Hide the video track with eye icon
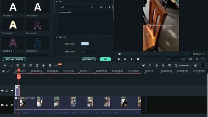208x117 pixels. click(x=12, y=105)
